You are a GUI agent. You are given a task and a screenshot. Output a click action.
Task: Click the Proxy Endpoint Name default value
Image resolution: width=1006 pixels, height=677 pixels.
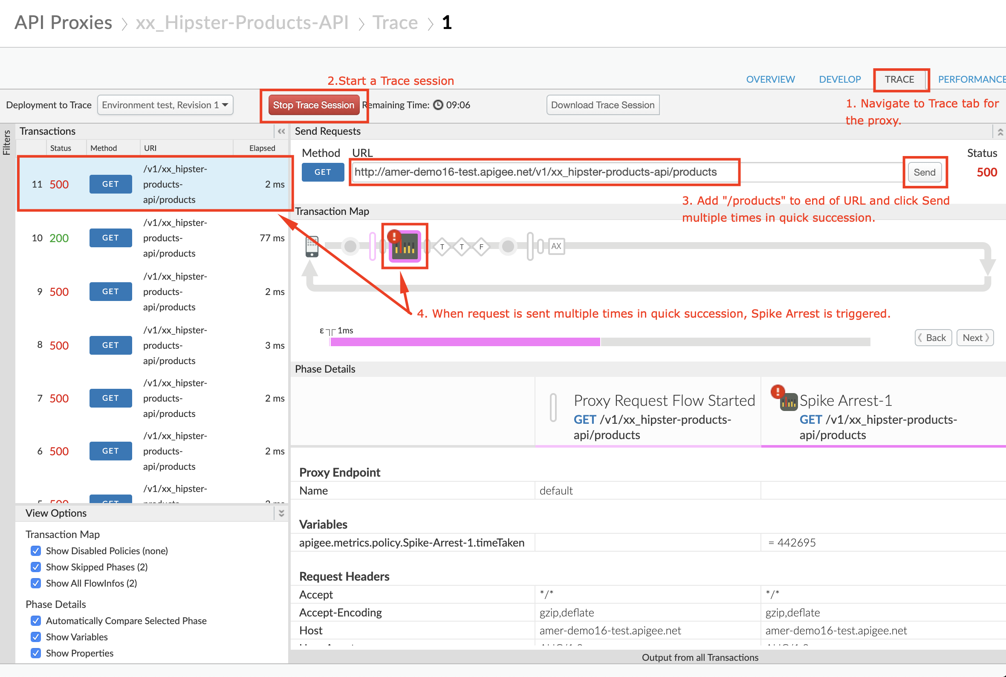click(x=556, y=490)
